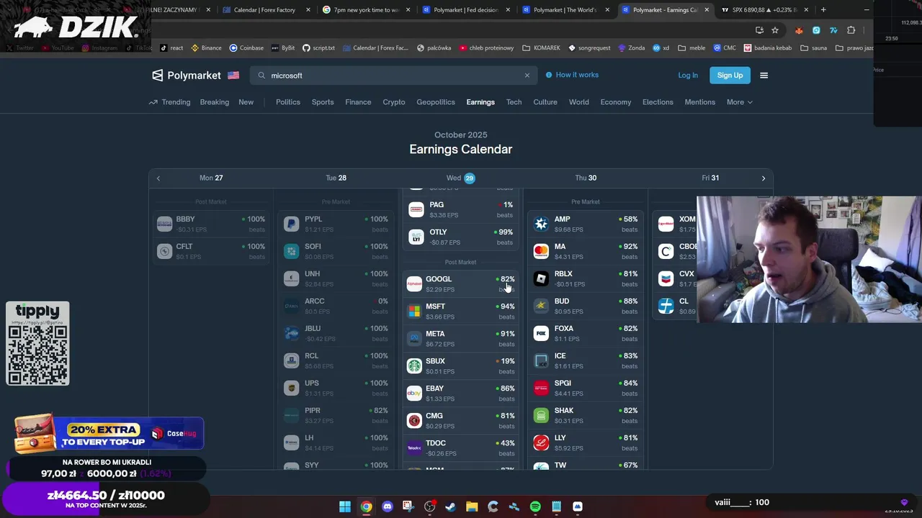The width and height of the screenshot is (922, 518).
Task: Open the Coinbase bookmark
Action: click(x=246, y=48)
